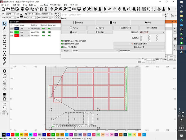Select the Rectangle drawing tool
This screenshot has height=140, width=186.
(x=5, y=32)
